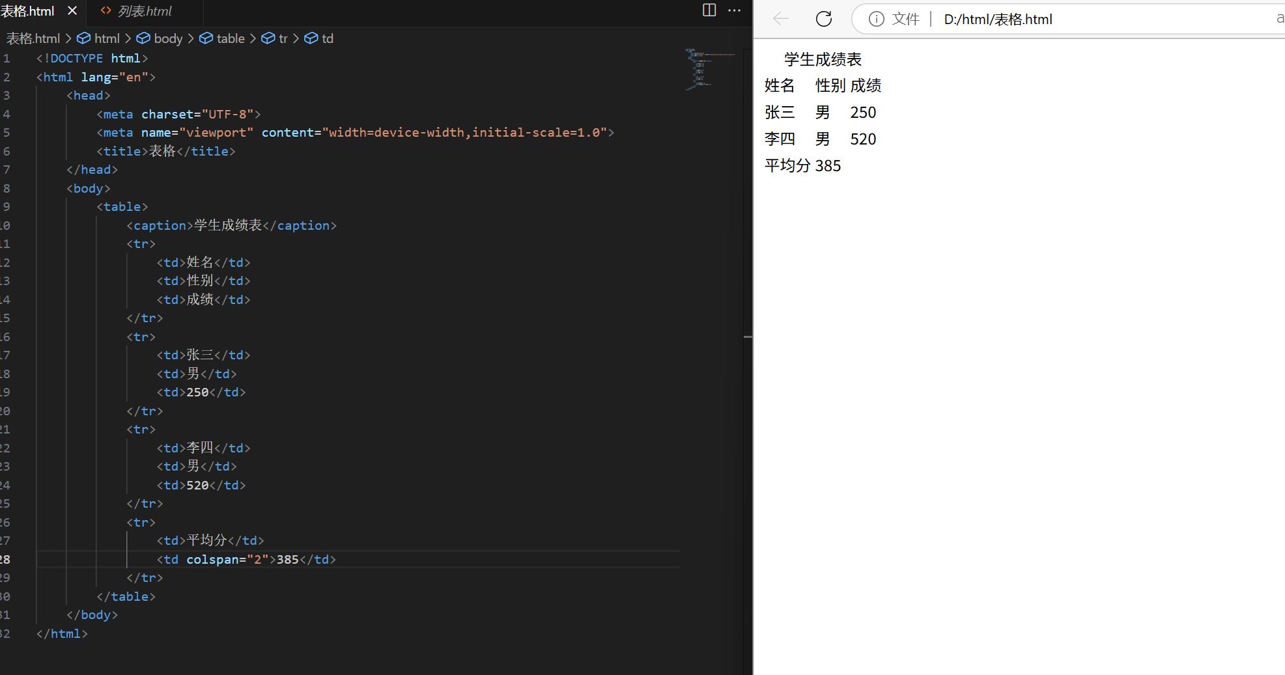Click the table breadcrumb item
This screenshot has height=675, width=1285.
pos(222,38)
